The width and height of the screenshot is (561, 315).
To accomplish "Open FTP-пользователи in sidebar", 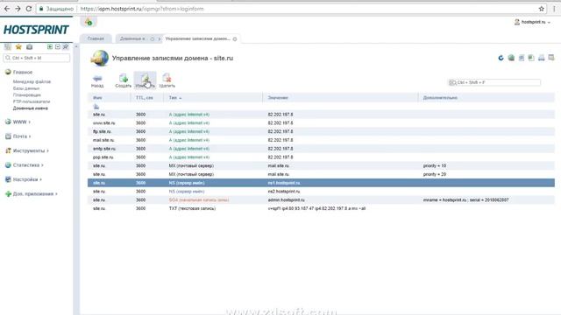I will pos(32,101).
